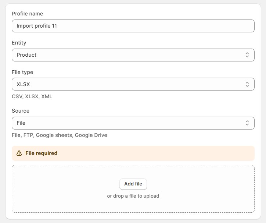Viewport: 266px width, 223px height.
Task: Click the warning triangle icon
Action: click(19, 153)
